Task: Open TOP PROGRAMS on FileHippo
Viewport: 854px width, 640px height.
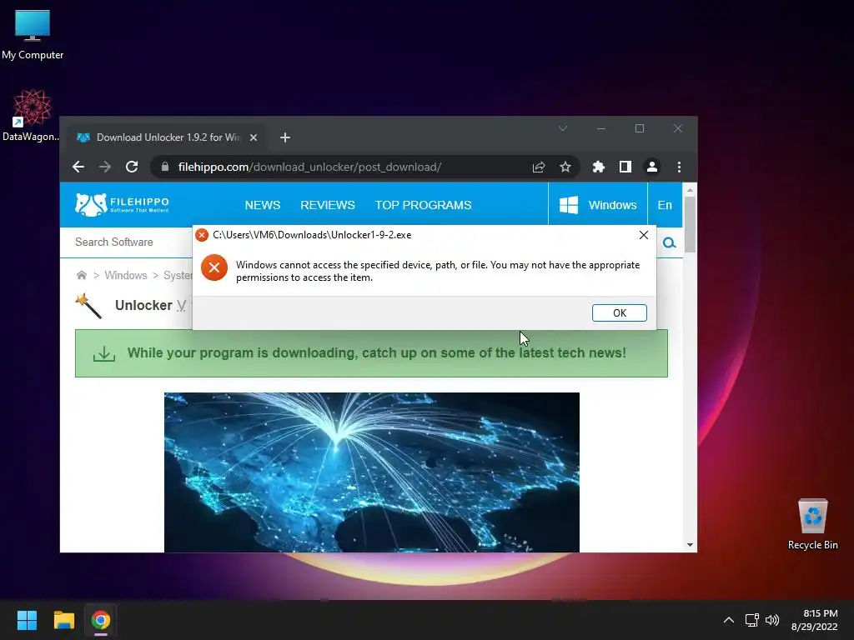Action: [423, 205]
